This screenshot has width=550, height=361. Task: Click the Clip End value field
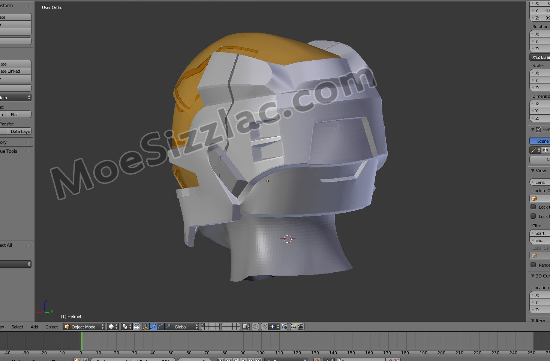(x=540, y=240)
